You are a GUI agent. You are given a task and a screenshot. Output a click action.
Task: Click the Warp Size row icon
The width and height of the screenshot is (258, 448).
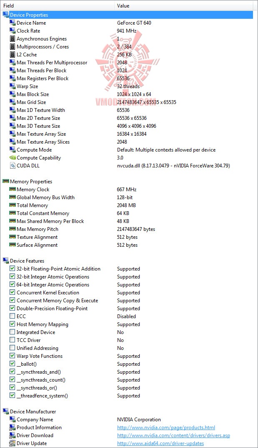point(12,86)
